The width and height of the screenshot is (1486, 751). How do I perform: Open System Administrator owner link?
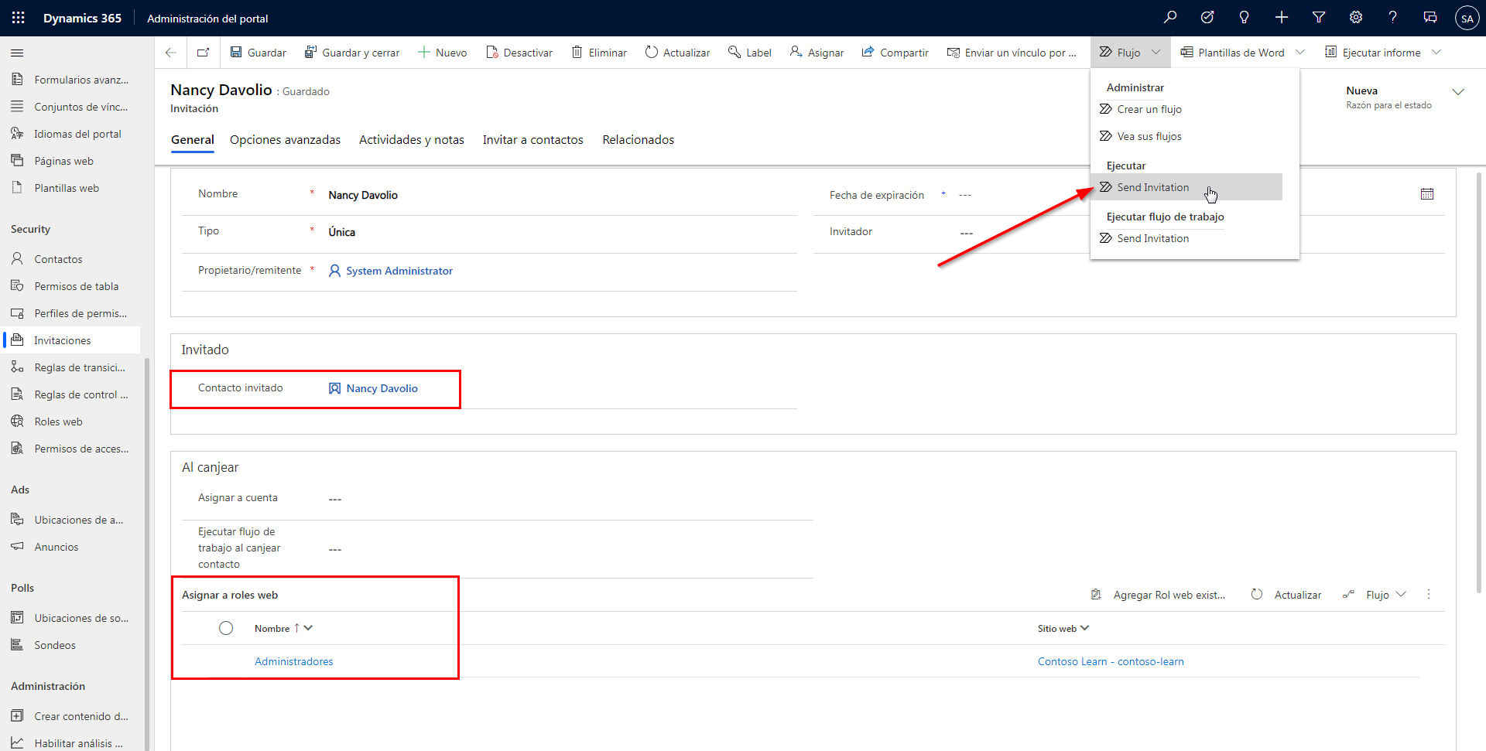(x=399, y=271)
